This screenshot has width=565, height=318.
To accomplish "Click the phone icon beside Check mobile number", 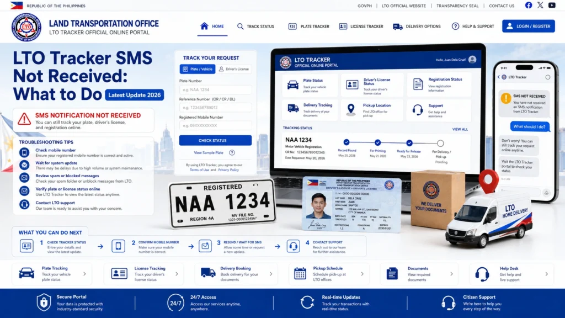I will click(x=24, y=152).
